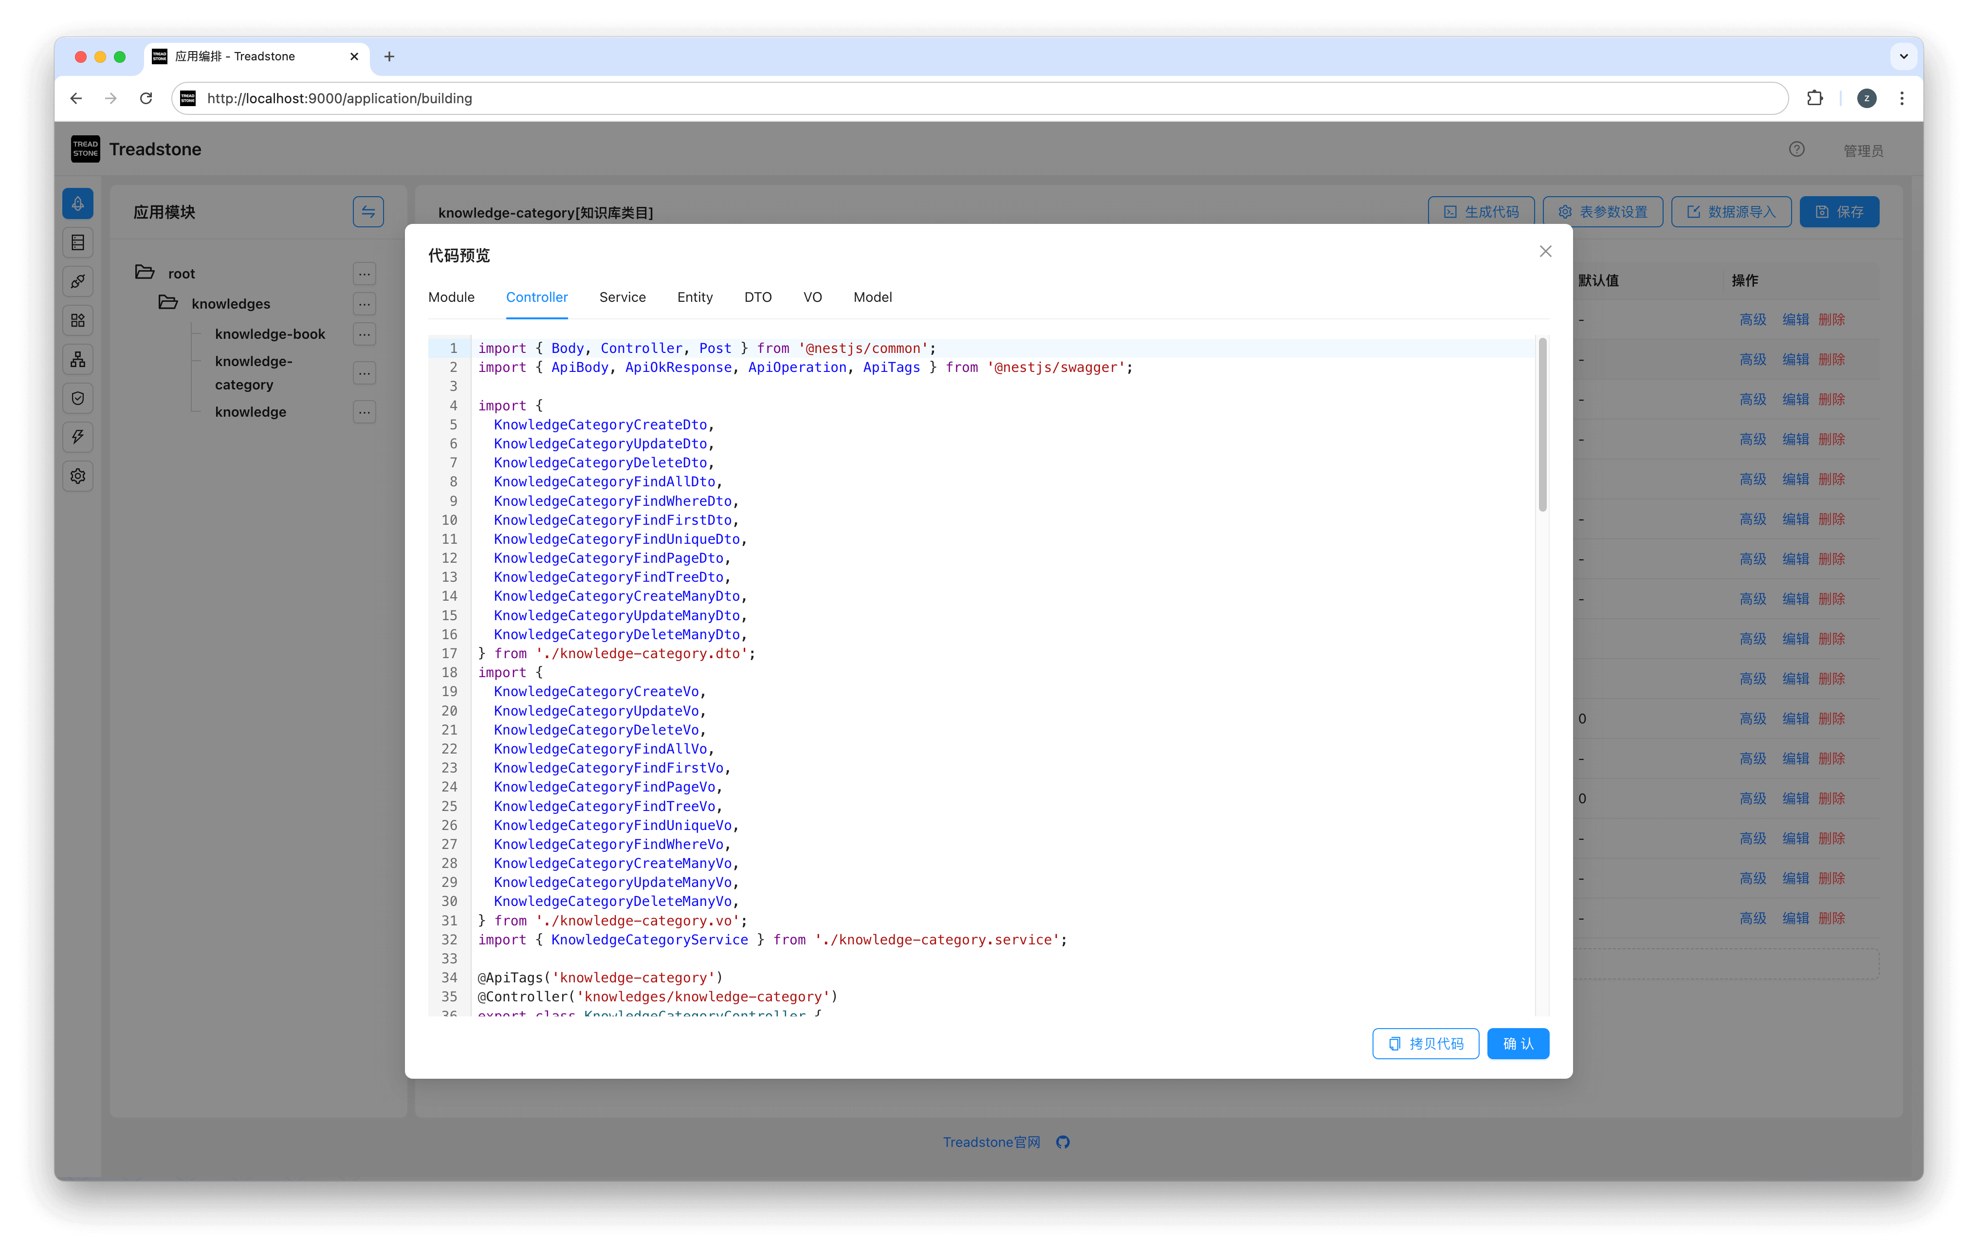Viewport: 1978px width, 1253px height.
Task: Click the @ApiTags('knowledge-category') line
Action: (601, 978)
